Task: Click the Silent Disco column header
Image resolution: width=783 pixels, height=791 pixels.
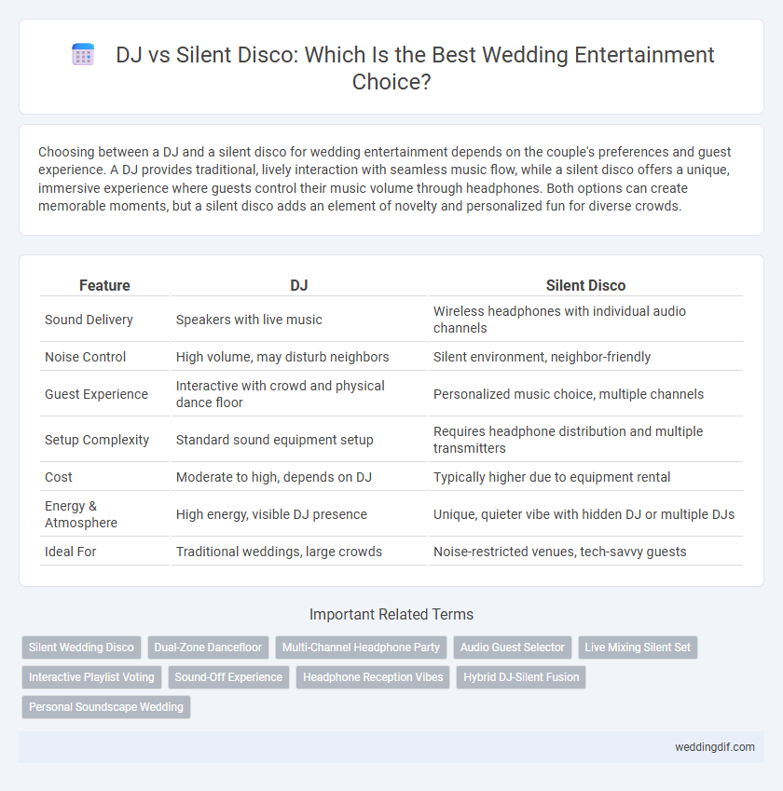Action: [585, 285]
